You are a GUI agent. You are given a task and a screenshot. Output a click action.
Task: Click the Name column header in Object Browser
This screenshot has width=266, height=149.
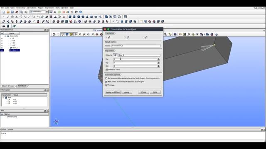12,34
